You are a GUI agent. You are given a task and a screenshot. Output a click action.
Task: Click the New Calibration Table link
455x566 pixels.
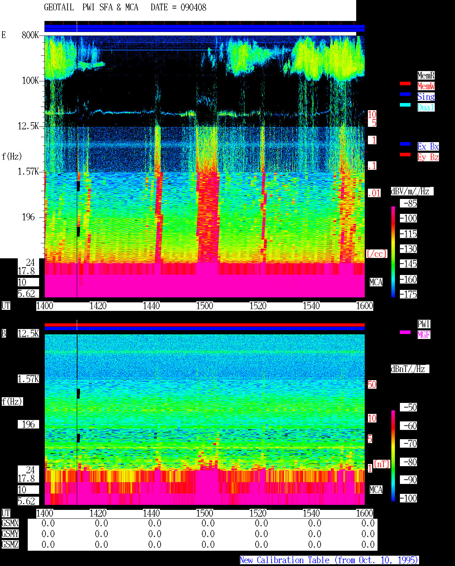(x=329, y=560)
